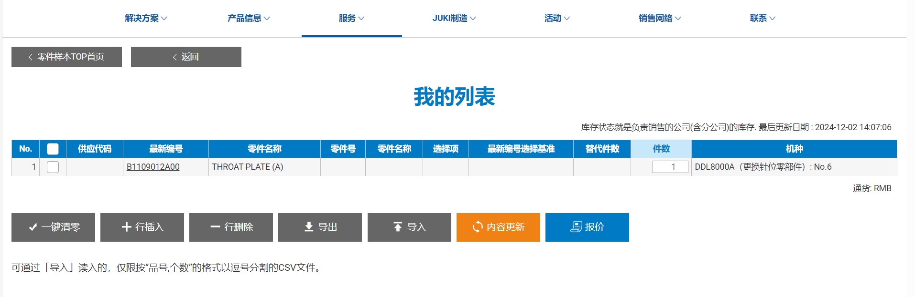The width and height of the screenshot is (915, 297).
Task: Click the quantity input field in row 1
Action: tap(670, 167)
